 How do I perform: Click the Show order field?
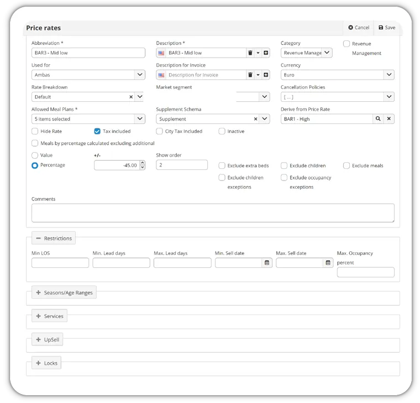tap(182, 165)
